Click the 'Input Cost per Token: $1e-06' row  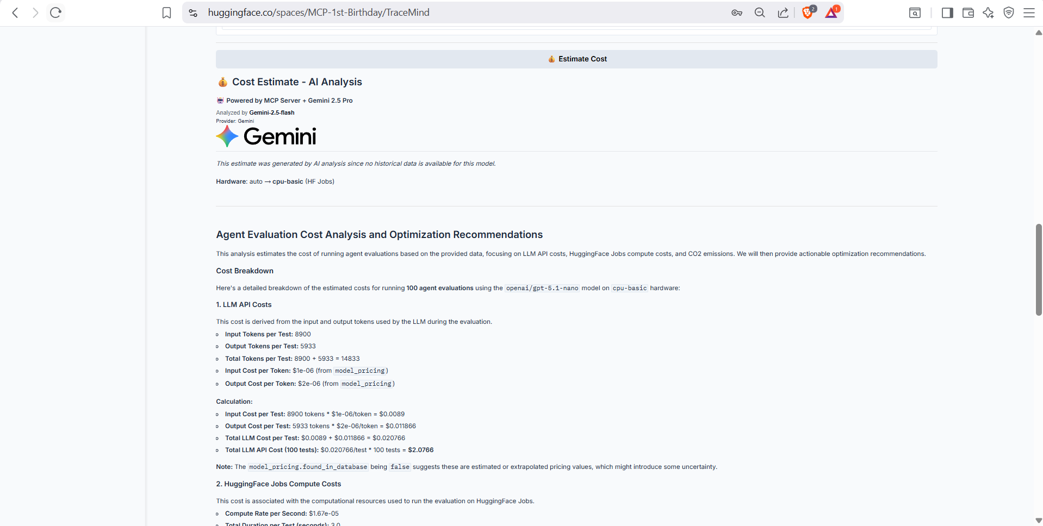pyautogui.click(x=307, y=371)
